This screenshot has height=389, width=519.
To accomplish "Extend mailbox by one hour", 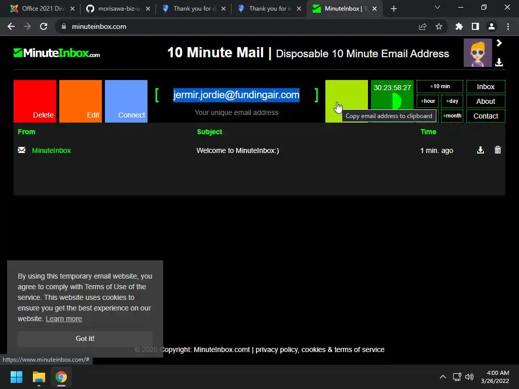I will coord(428,101).
